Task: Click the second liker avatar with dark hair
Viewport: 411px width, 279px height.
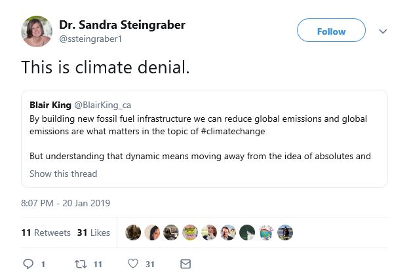Action: 152,232
